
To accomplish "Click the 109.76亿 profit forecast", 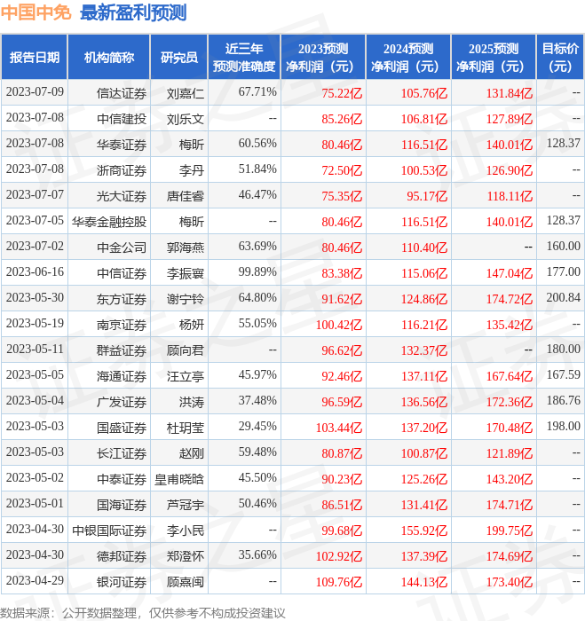I will (x=339, y=582).
